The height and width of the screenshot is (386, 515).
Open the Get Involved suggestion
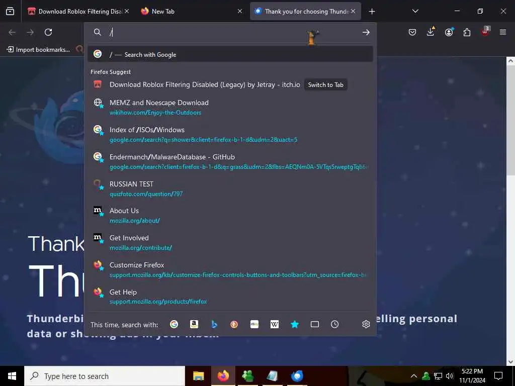pyautogui.click(x=230, y=243)
